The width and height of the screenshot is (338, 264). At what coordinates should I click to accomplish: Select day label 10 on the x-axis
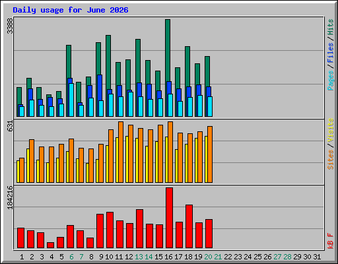(109, 257)
